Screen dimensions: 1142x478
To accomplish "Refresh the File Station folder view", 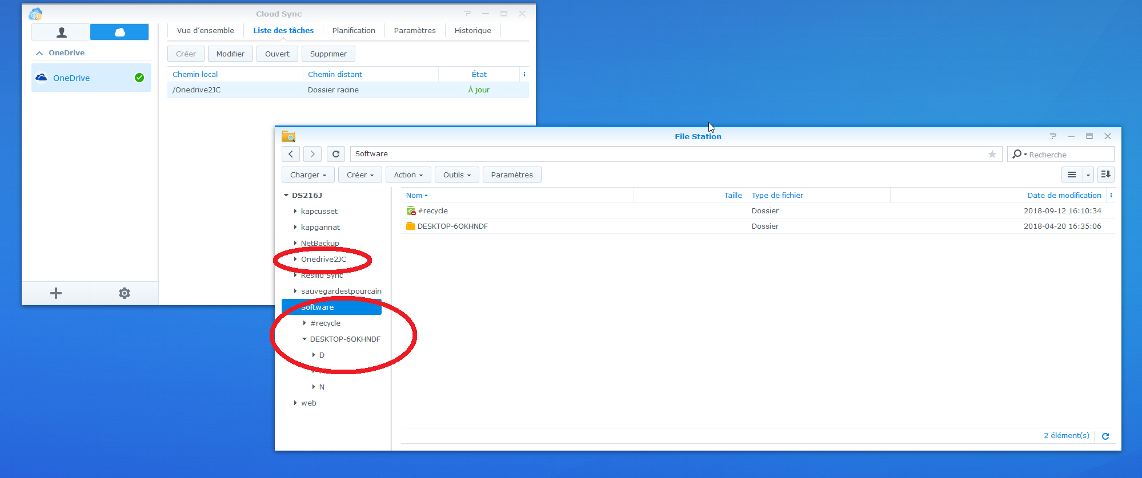I will pos(336,154).
